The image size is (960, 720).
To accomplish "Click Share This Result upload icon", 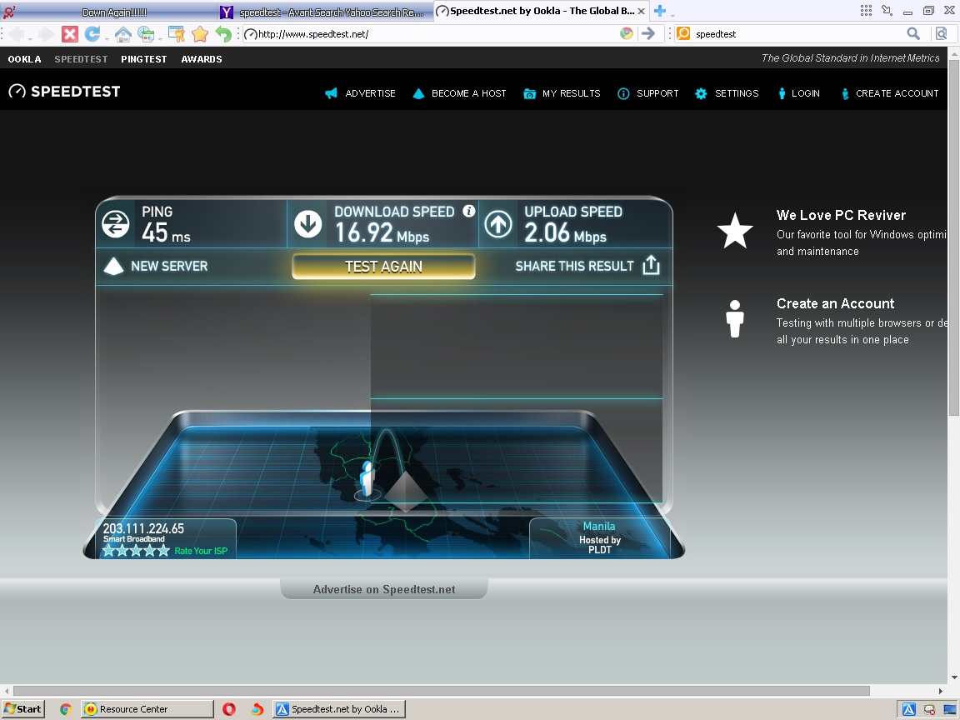I will (651, 266).
